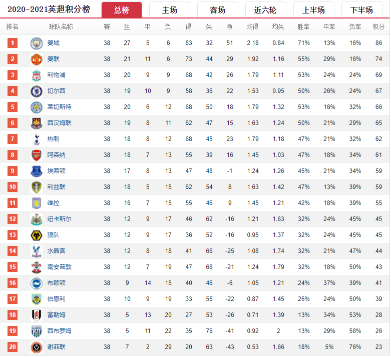Click the Manchester United club crest

pos(37,59)
